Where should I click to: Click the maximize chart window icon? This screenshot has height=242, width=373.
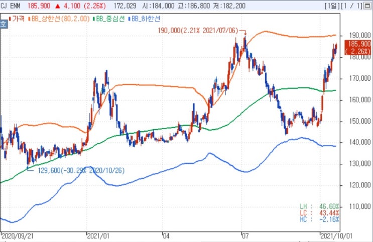(367, 6)
